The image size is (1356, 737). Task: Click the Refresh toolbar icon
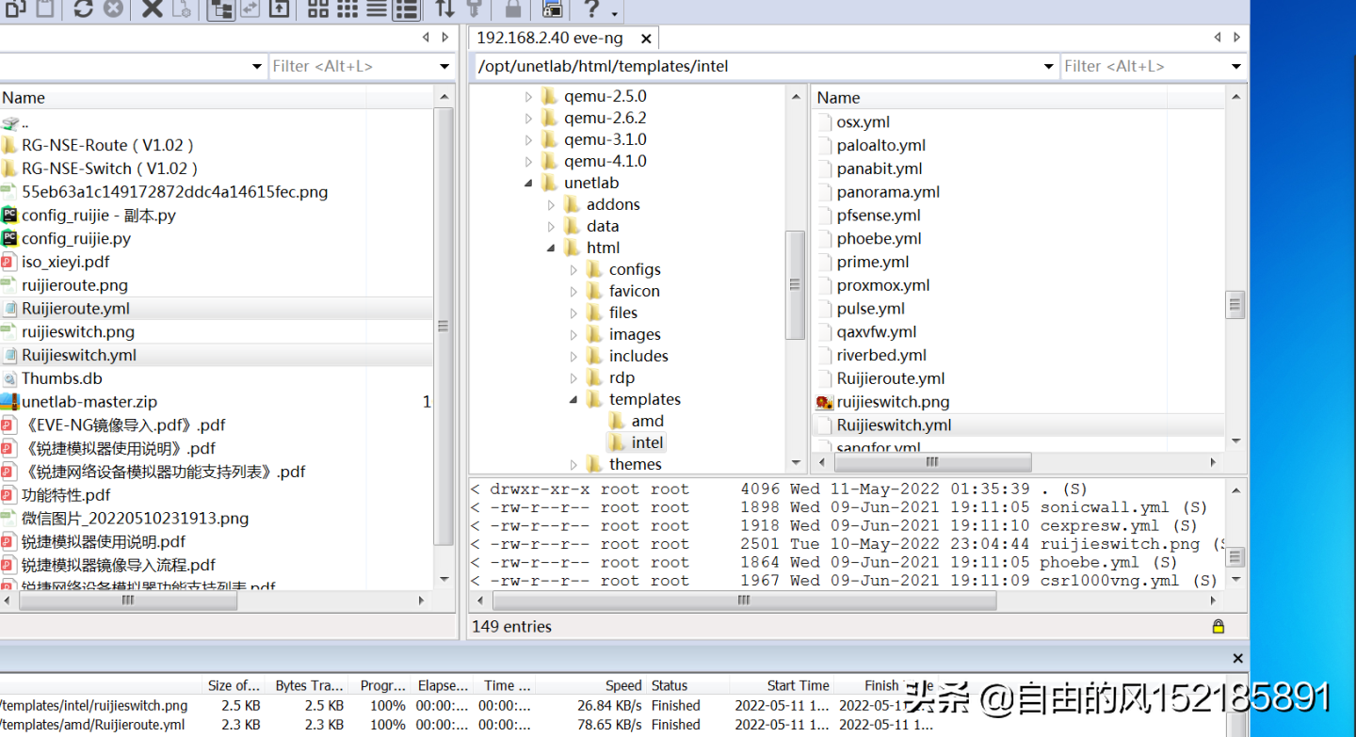(83, 8)
